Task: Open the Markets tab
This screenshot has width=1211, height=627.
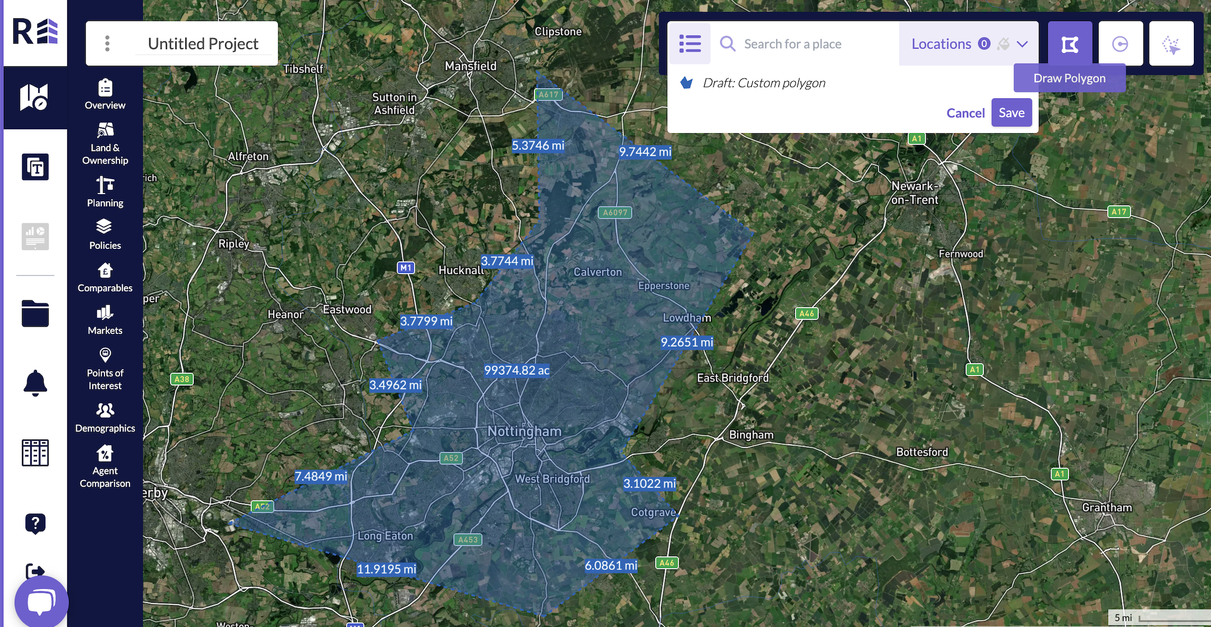Action: click(105, 320)
